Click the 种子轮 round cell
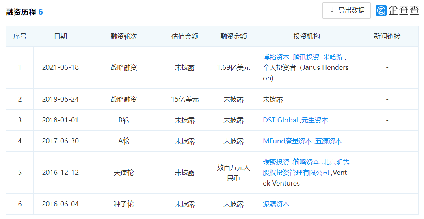The image size is (424, 219). [124, 204]
